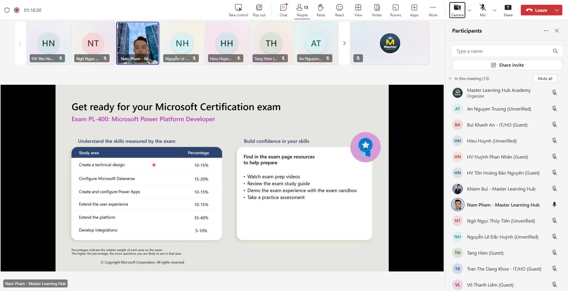Click Take control of shared content
This screenshot has height=291, width=568.
point(238,10)
